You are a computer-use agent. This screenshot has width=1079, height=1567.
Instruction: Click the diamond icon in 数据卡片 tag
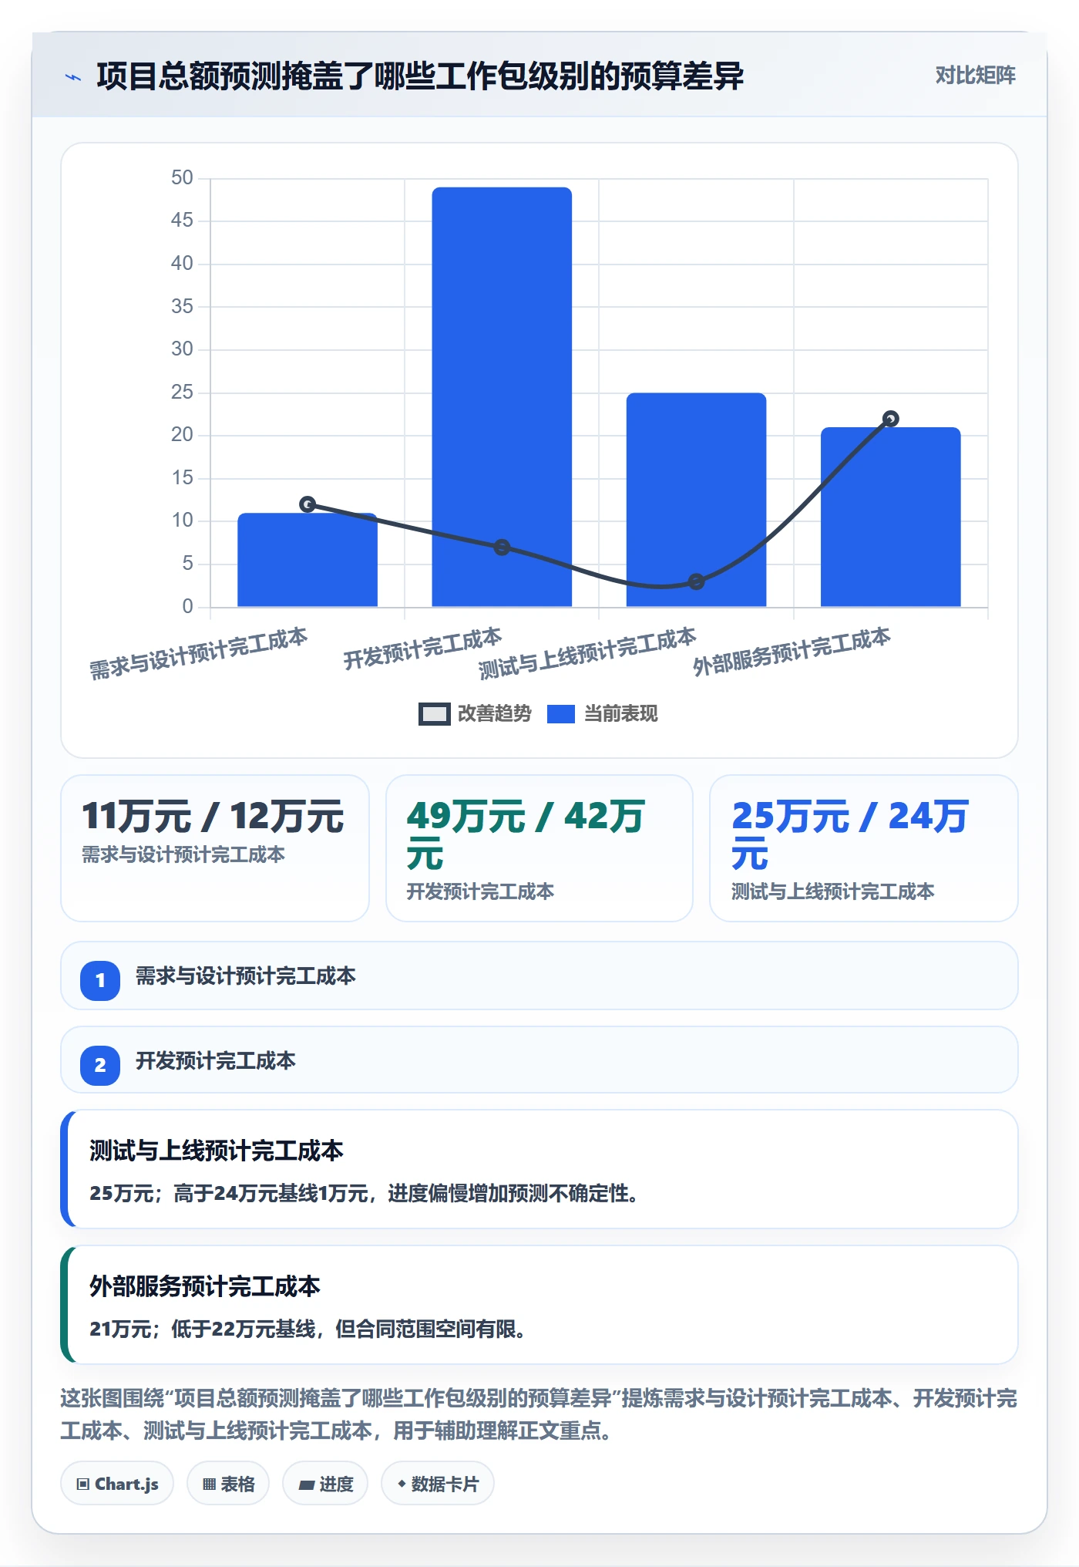click(402, 1484)
